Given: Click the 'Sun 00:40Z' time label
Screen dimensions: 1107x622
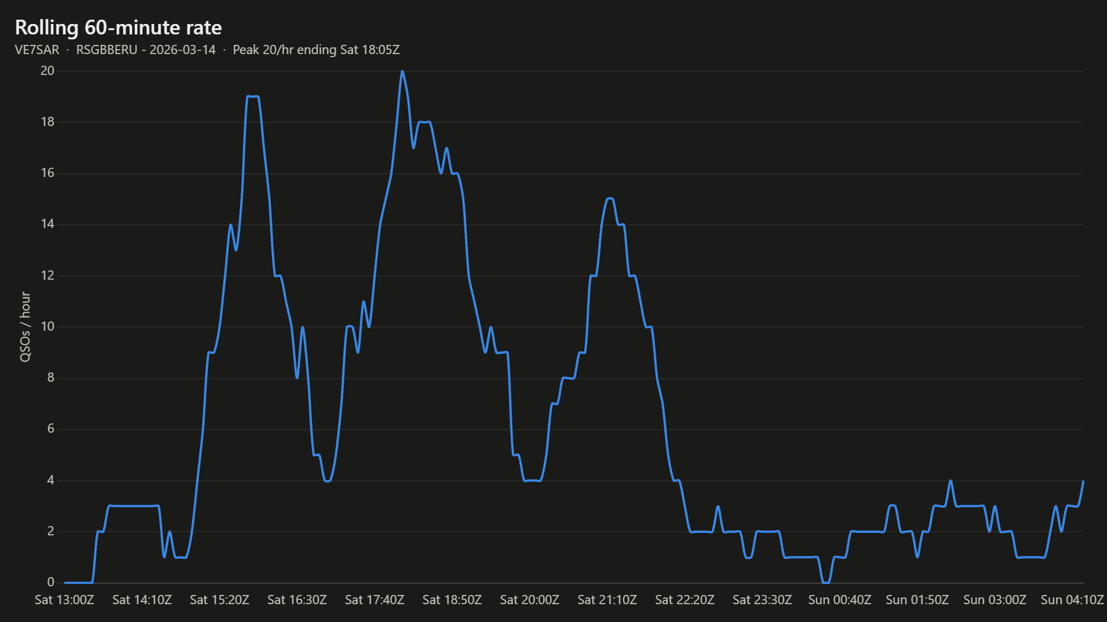Looking at the screenshot, I should pyautogui.click(x=839, y=600).
